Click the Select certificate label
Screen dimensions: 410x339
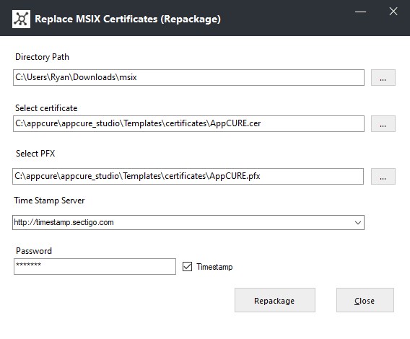coord(46,108)
